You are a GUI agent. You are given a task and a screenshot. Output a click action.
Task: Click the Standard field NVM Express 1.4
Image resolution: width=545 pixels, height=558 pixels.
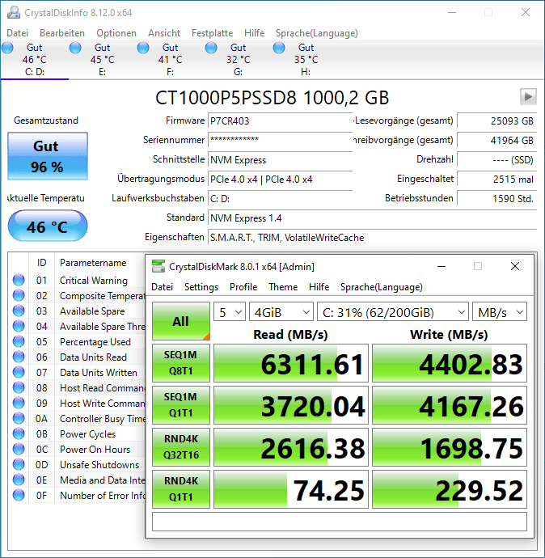coord(372,218)
